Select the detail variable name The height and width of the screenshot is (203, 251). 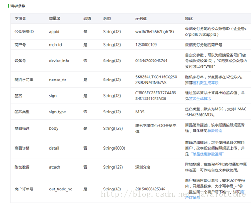click(54, 148)
